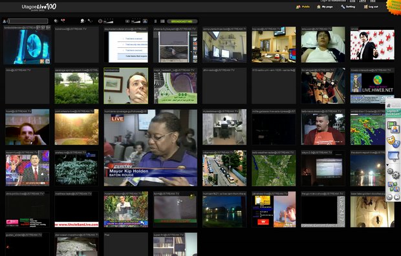Click QuickCam bottom right camera button

[396, 197]
